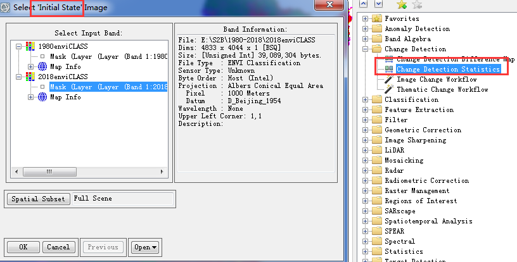Select Image Change Workflow entry

point(437,79)
